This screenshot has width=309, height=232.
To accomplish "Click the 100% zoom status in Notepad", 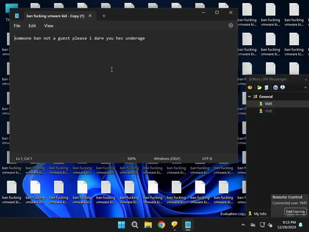I will coord(132,159).
